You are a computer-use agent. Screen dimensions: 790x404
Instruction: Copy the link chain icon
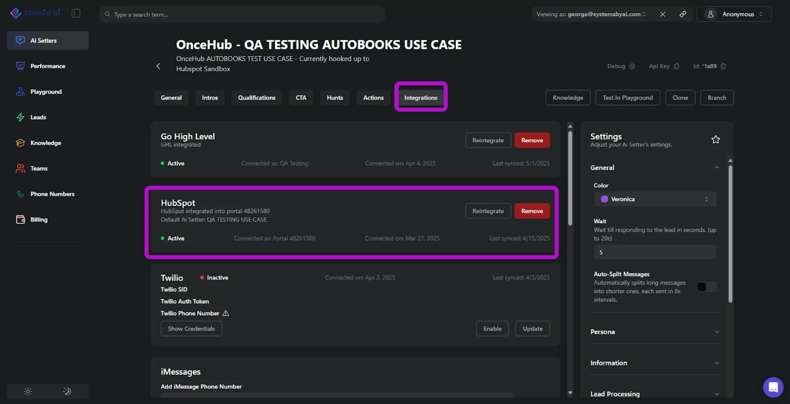click(683, 14)
